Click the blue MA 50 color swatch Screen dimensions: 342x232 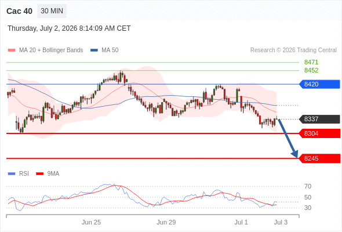(x=94, y=50)
